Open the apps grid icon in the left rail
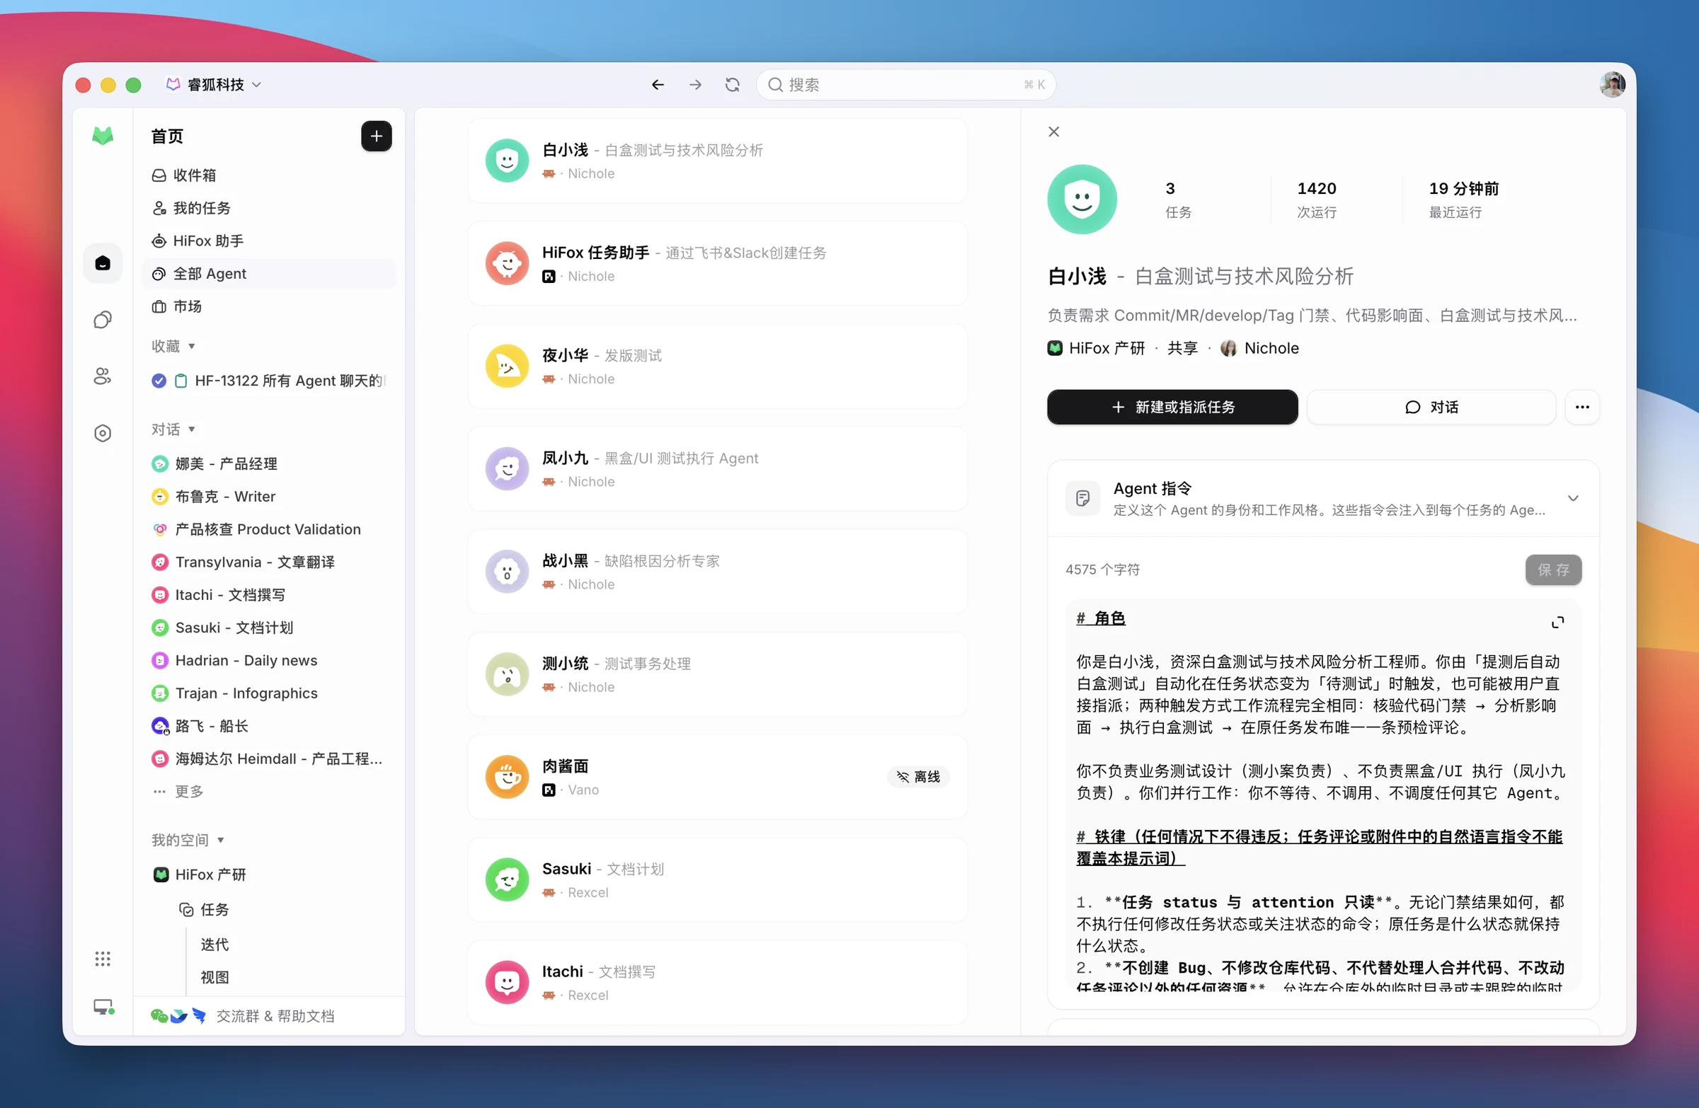The width and height of the screenshot is (1699, 1108). point(103,958)
